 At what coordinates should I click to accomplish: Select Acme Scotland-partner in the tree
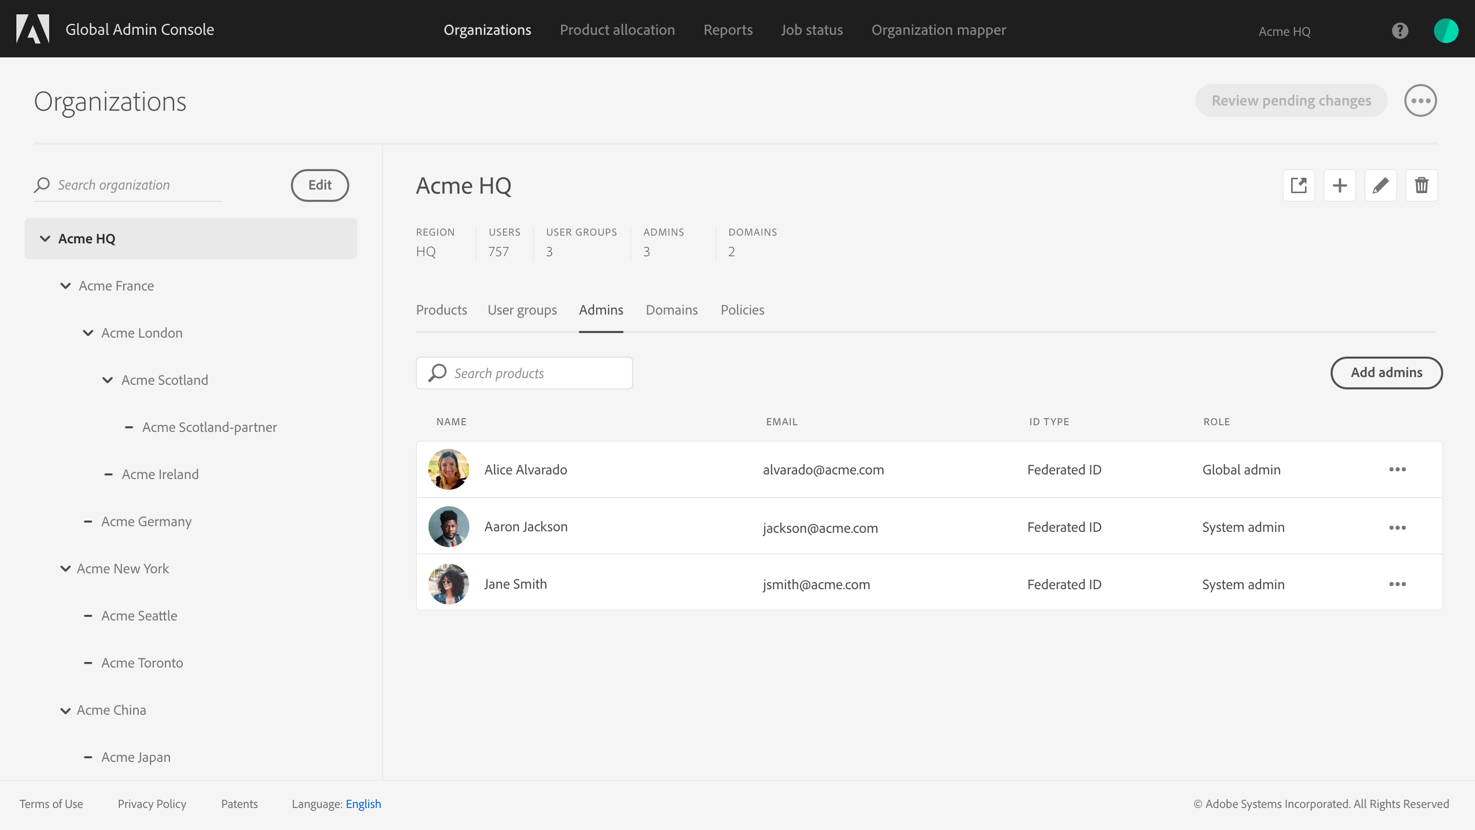pos(209,427)
